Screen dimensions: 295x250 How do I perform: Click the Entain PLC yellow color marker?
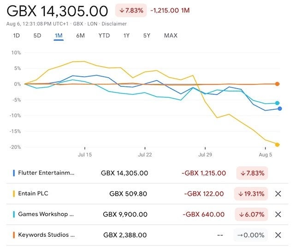click(x=14, y=194)
